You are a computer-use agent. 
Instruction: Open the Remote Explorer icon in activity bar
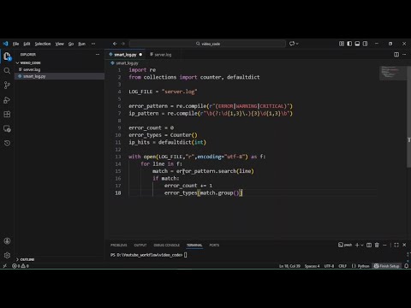7,128
